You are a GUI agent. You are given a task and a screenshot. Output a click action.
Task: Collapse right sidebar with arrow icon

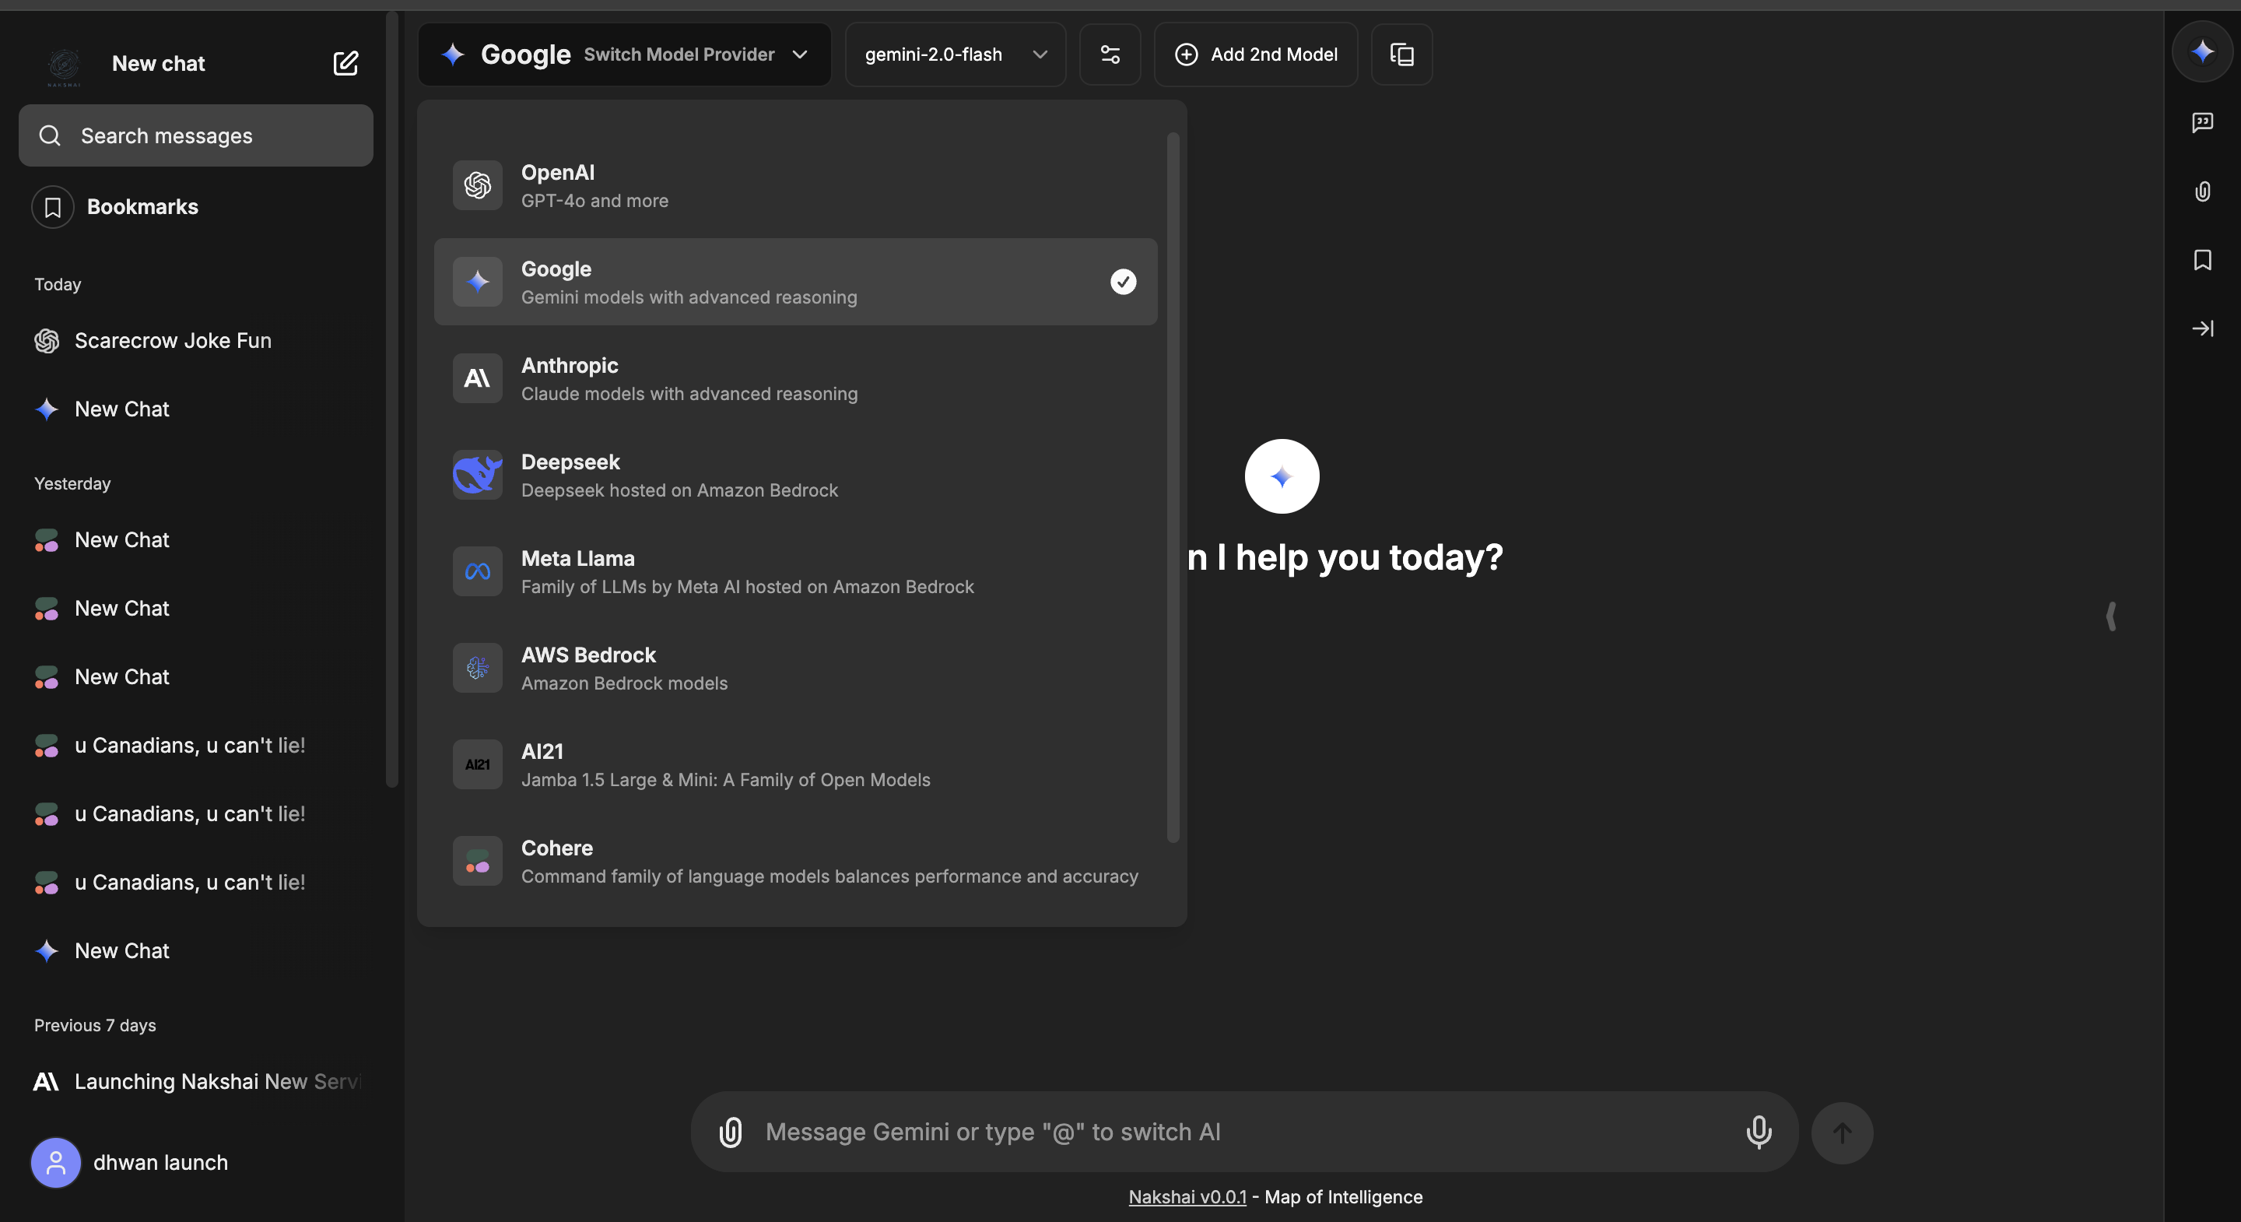pos(2202,328)
